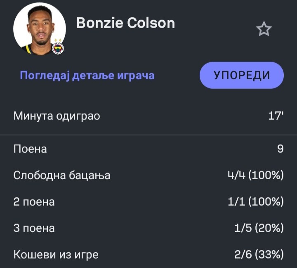Select the Поена stat label
The height and width of the screenshot is (268, 297).
(30, 149)
